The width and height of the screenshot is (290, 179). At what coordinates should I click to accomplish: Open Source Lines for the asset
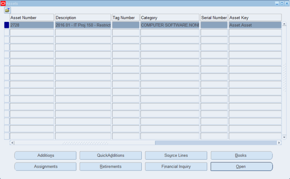tap(176, 156)
